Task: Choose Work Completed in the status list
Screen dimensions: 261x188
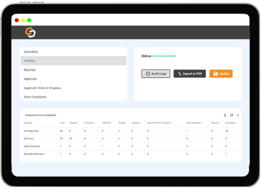Action: coord(35,97)
